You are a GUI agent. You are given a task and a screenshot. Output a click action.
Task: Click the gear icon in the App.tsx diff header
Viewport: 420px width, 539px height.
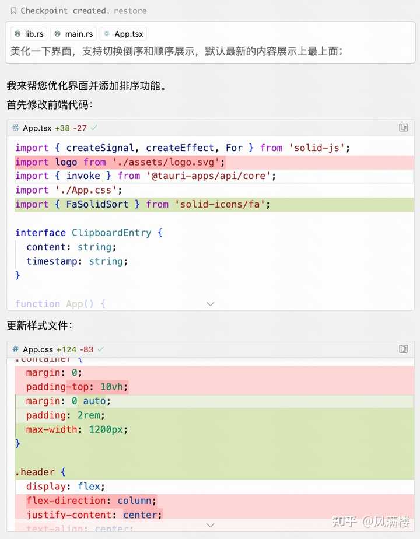[x=16, y=128]
